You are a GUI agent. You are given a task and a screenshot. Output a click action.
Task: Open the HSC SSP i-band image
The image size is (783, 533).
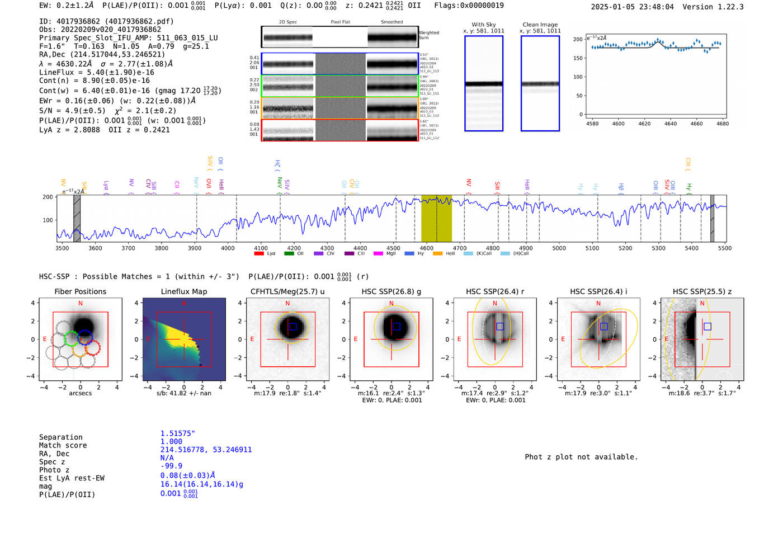[598, 339]
